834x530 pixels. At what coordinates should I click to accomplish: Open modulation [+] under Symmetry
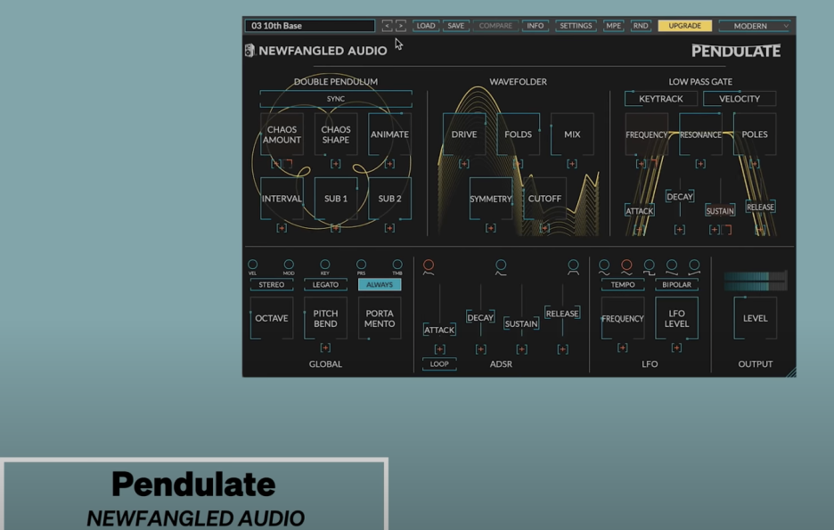click(490, 228)
